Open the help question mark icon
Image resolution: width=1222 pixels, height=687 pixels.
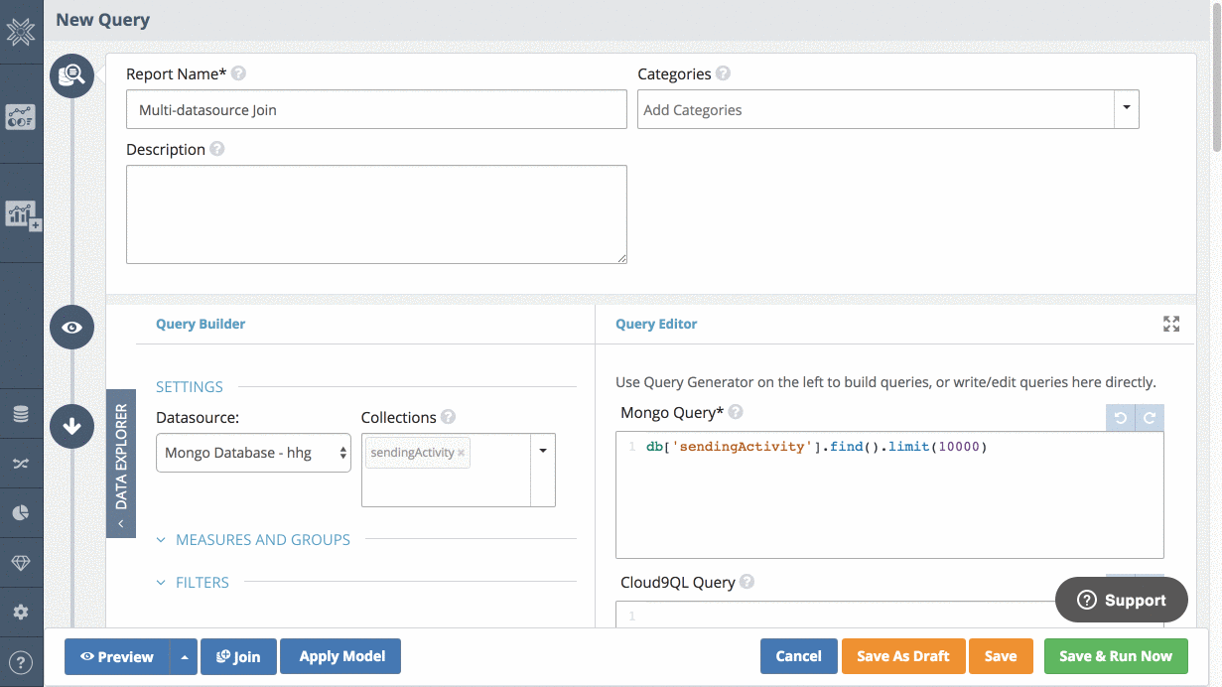click(x=21, y=661)
